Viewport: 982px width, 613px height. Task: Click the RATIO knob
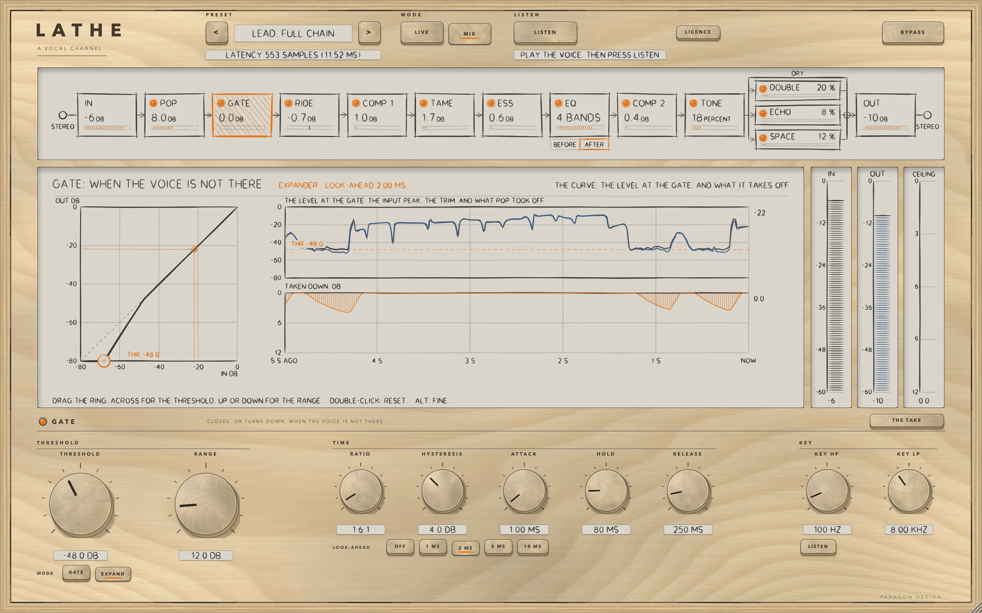[361, 491]
